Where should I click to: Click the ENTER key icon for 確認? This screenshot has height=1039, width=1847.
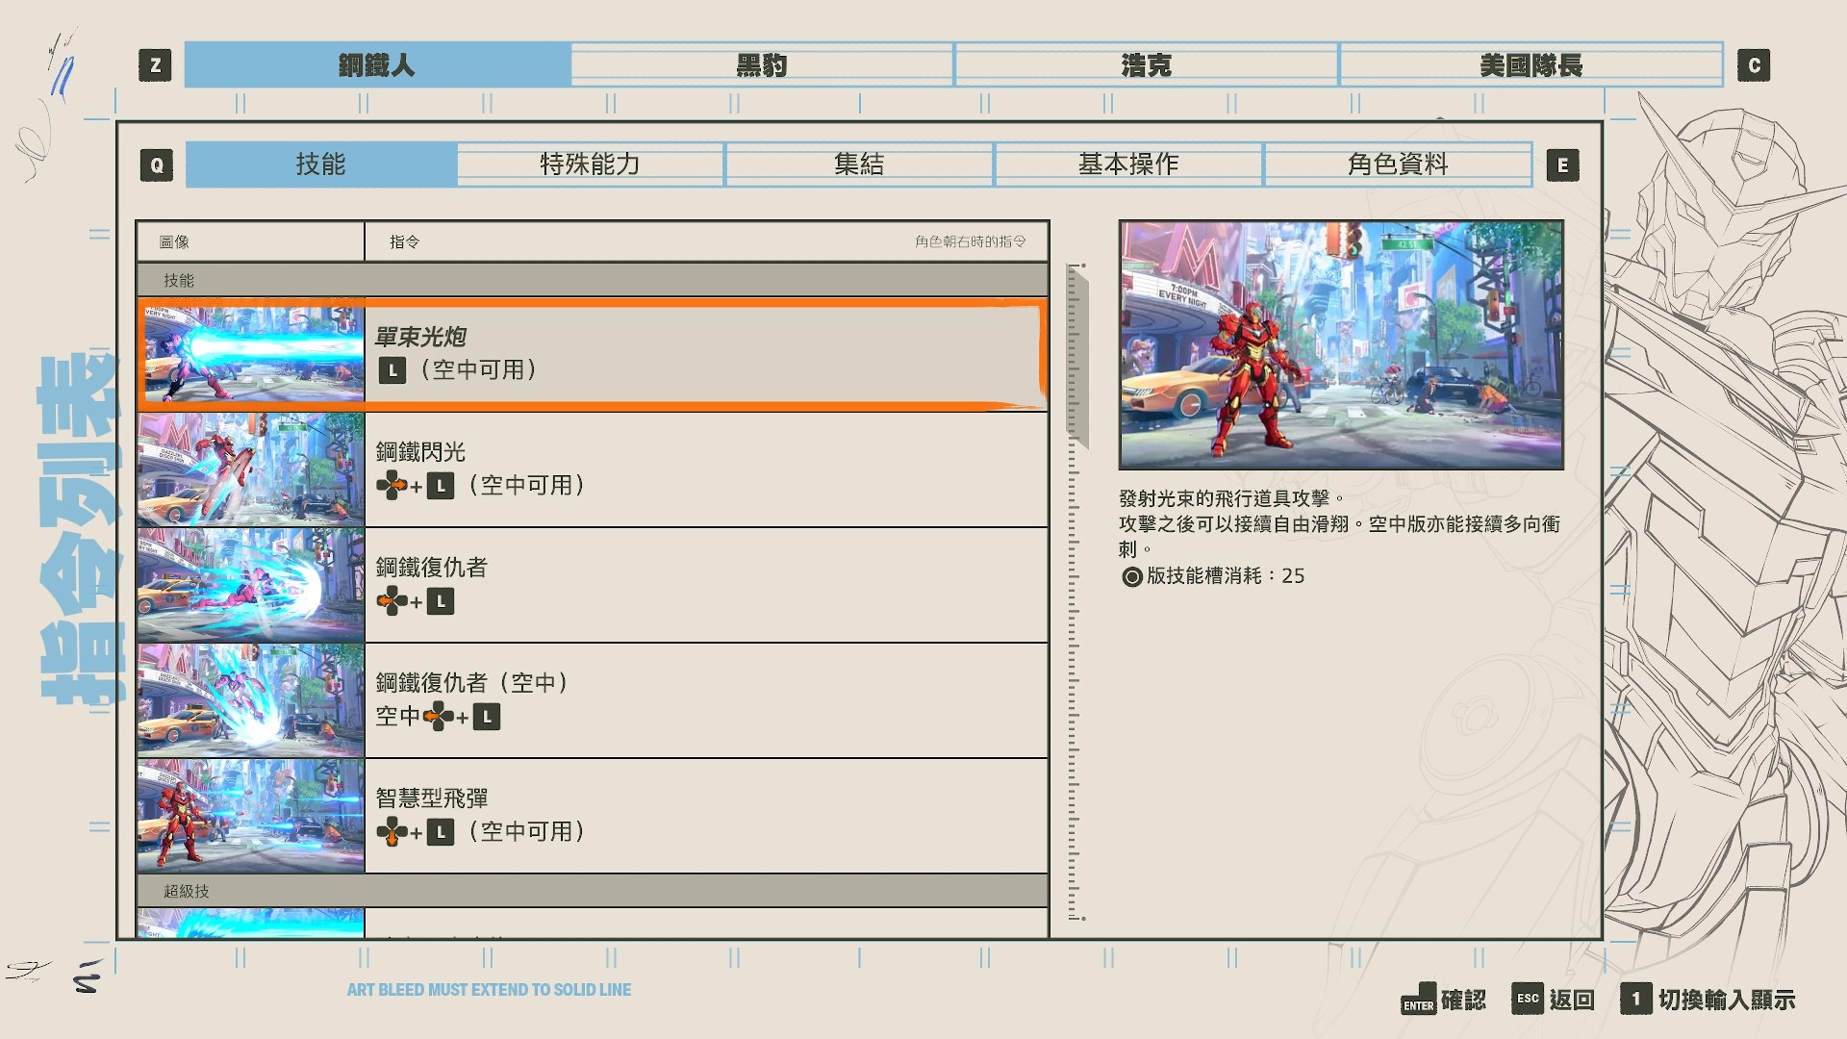(1418, 1001)
